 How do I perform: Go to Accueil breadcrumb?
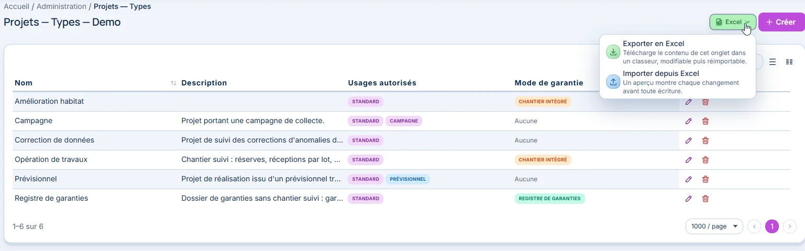(16, 6)
